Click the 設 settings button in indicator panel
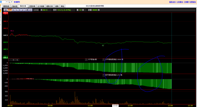This screenshot has height=107, width=197. coord(14,60)
